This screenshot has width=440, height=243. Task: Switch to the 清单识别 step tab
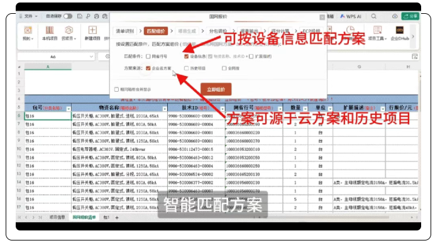(x=125, y=31)
